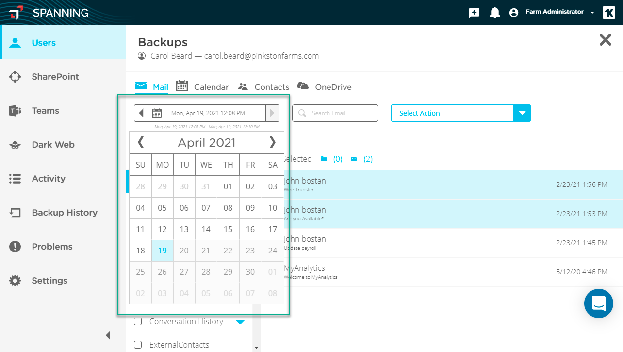Click the Farm Administrator name

click(555, 12)
